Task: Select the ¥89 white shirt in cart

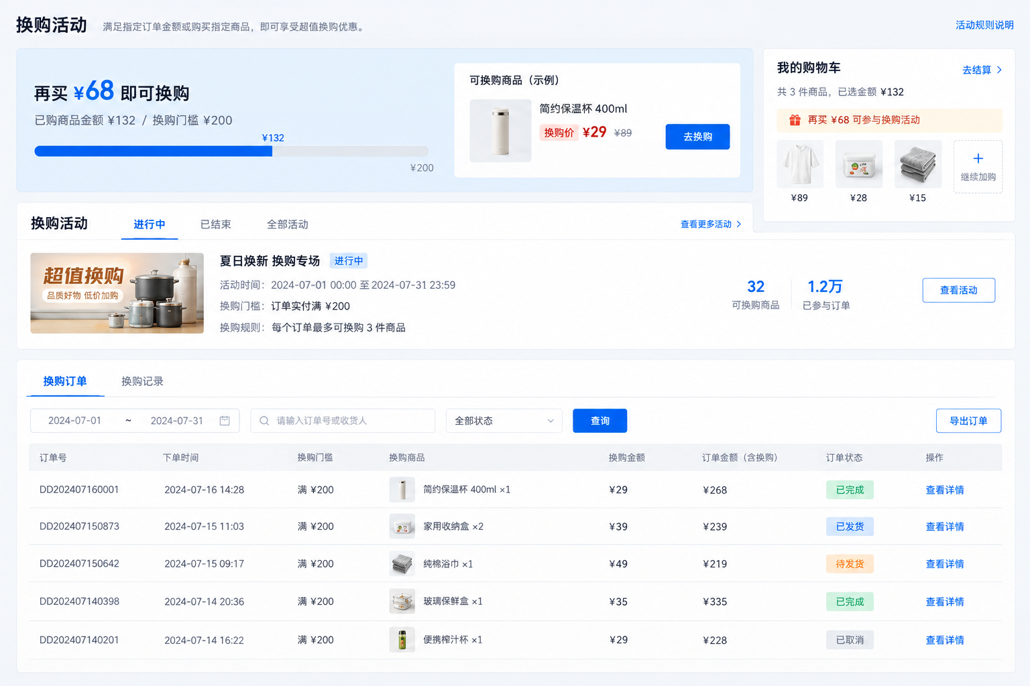Action: [x=800, y=164]
